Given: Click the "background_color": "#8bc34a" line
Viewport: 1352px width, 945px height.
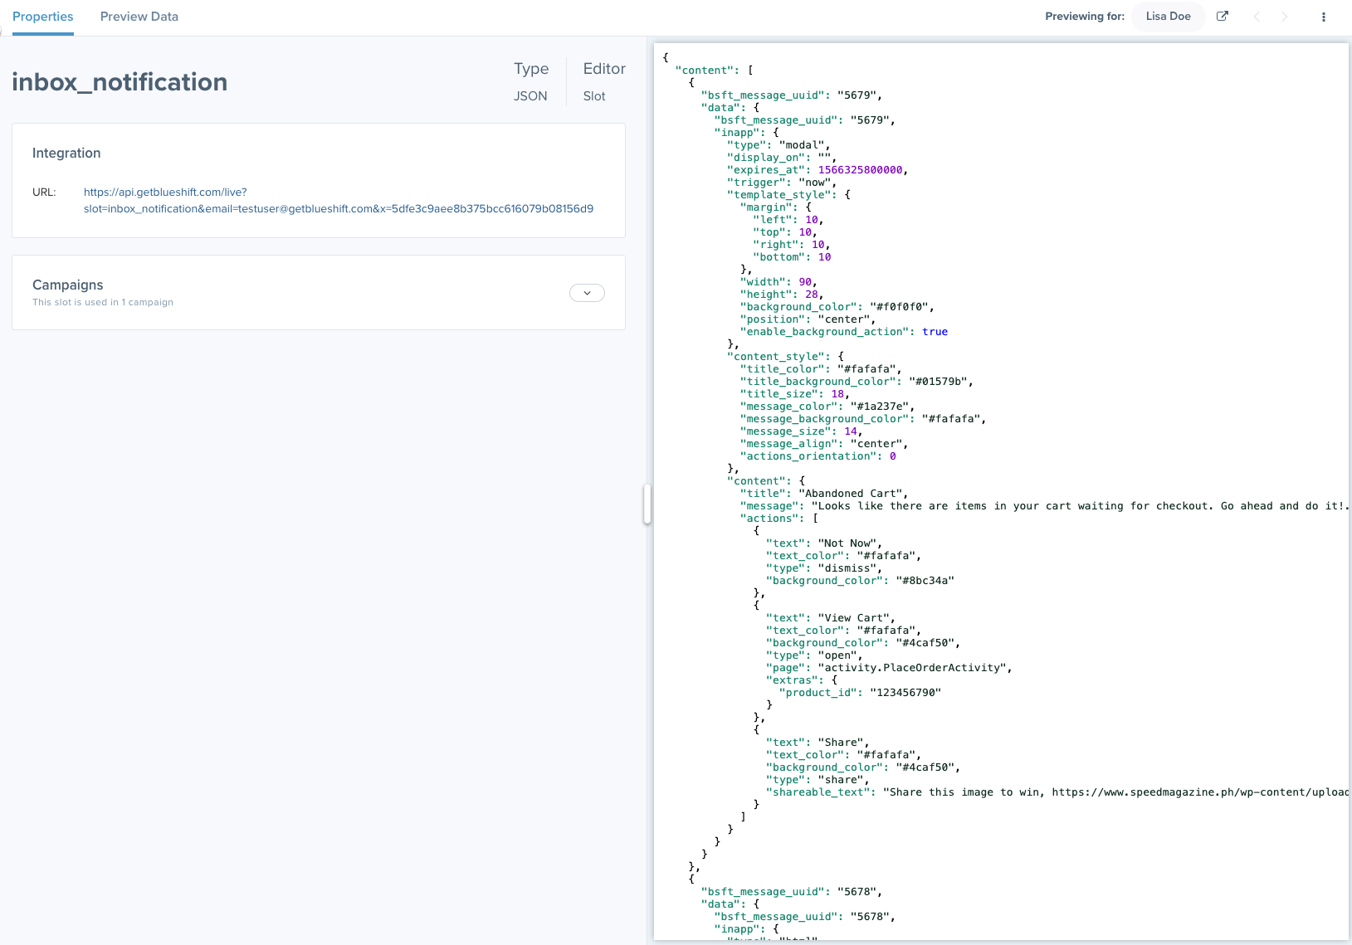Looking at the screenshot, I should 860,581.
